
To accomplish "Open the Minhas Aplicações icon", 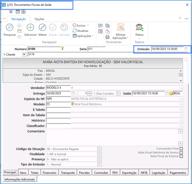I will [x=121, y=28].
